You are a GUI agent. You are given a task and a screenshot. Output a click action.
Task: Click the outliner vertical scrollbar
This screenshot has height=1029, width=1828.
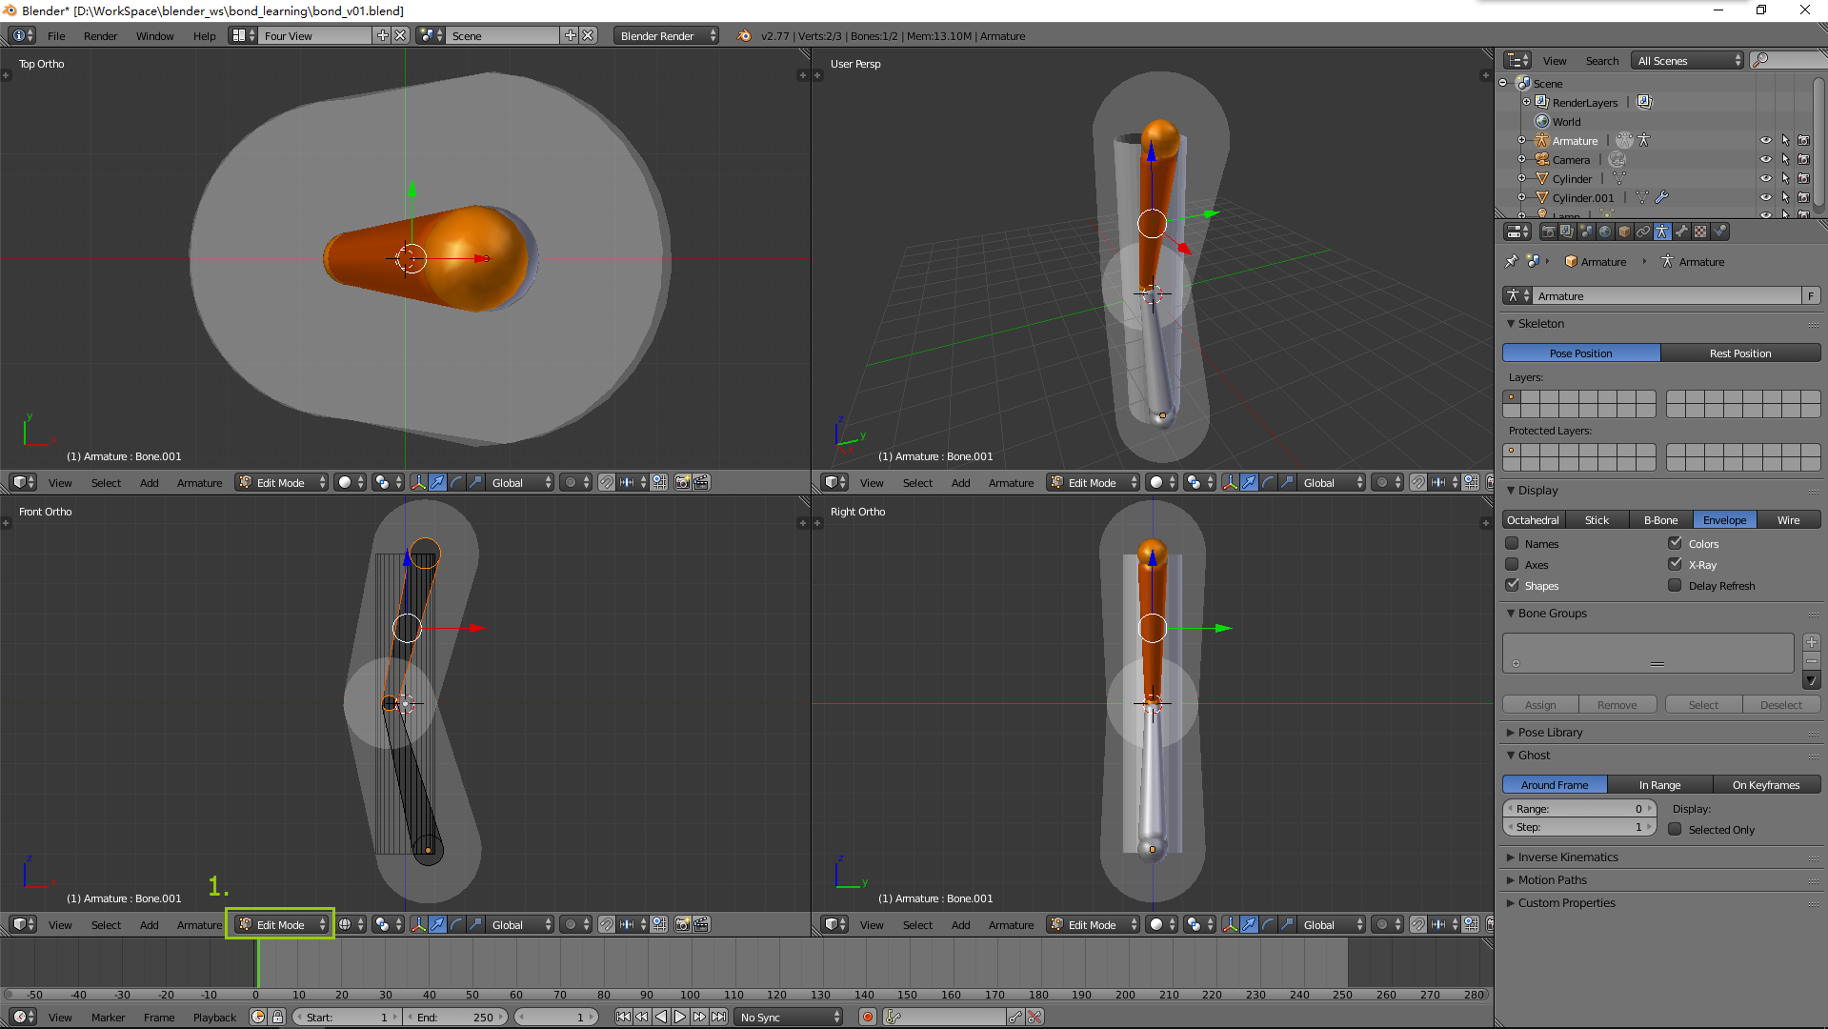click(x=1818, y=141)
